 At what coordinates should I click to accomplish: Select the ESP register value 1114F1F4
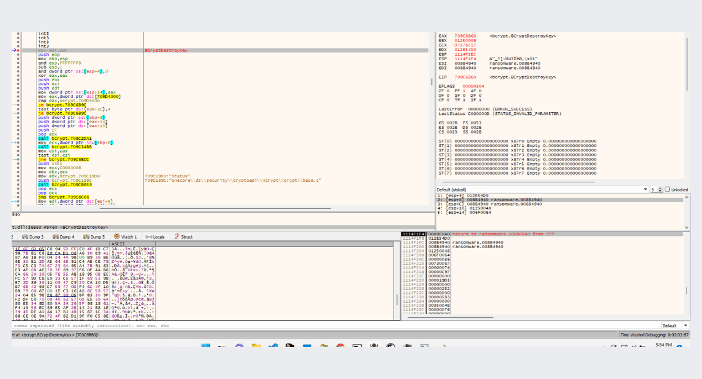465,59
